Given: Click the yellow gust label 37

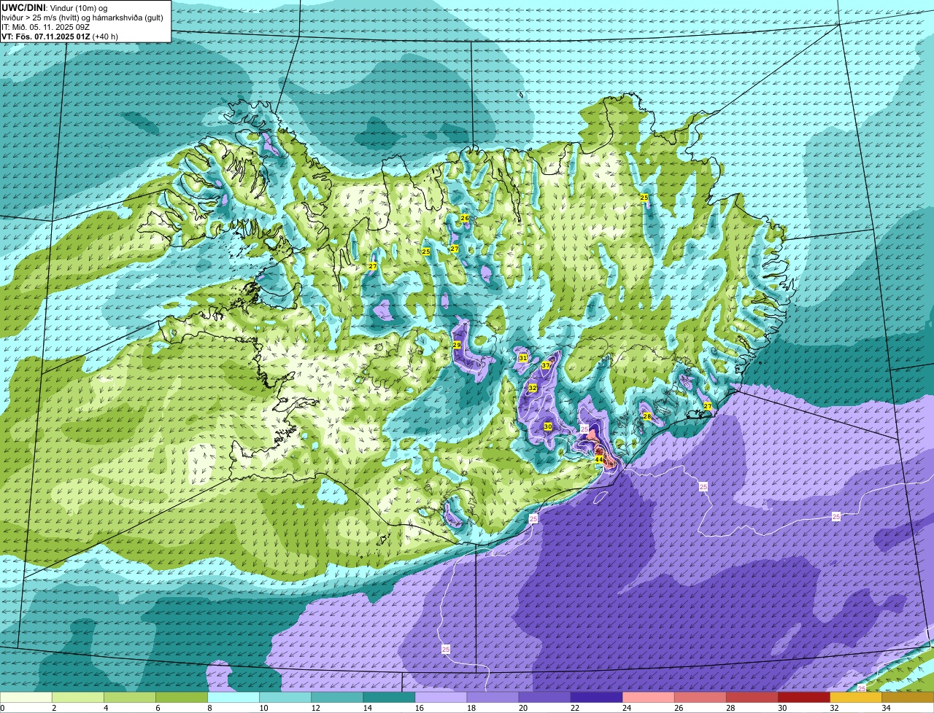Looking at the screenshot, I should pyautogui.click(x=546, y=365).
